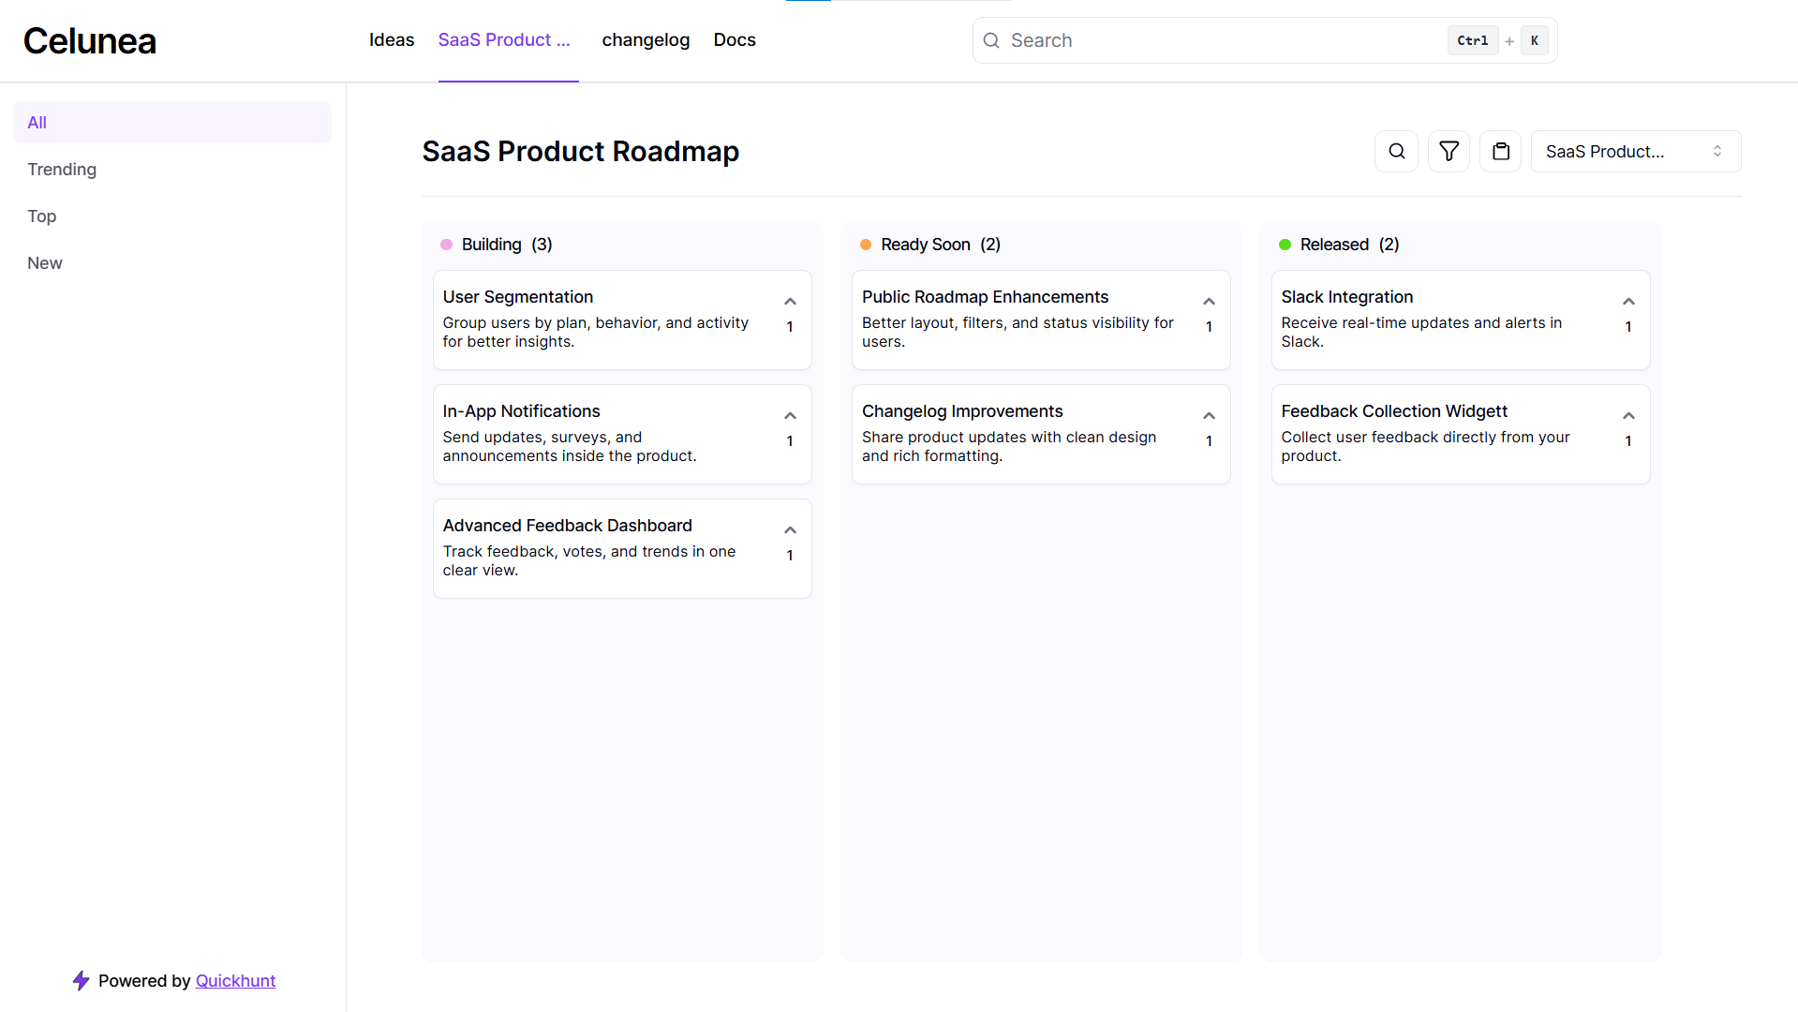Open the Advanced Feedback Dashboard card title
This screenshot has height=1012, width=1798.
567,525
